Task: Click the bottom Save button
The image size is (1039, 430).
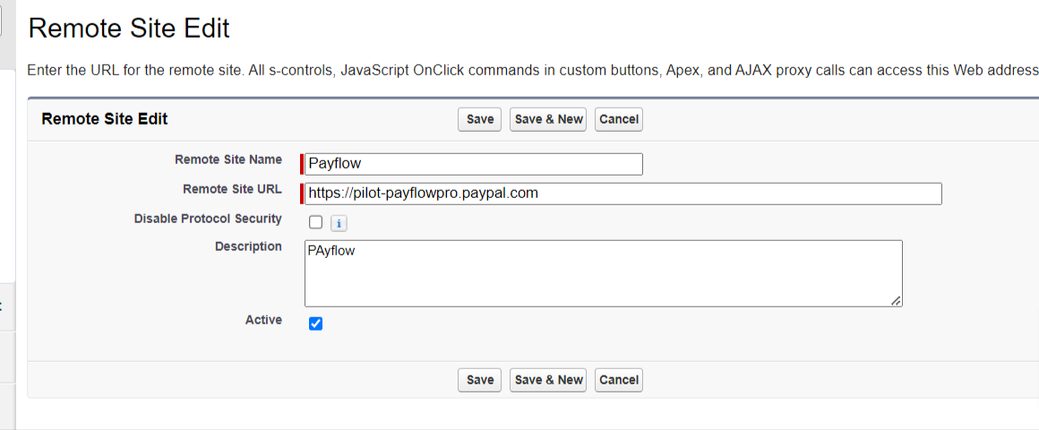Action: coord(480,380)
